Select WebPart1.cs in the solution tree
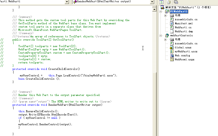Image resolution: width=218 pixels, height=136 pixels. [x=183, y=28]
